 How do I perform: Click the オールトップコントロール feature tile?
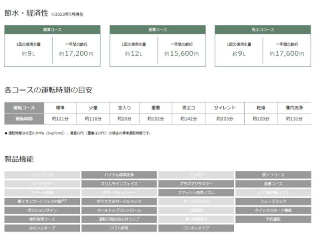[x=119, y=210]
